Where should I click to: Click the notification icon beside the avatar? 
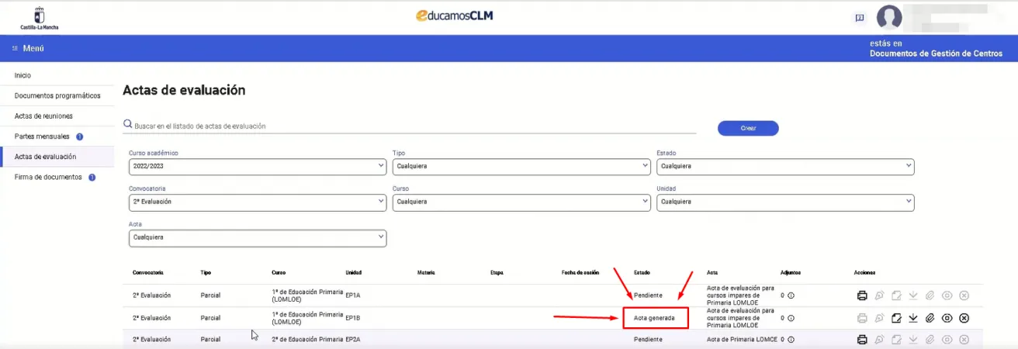[x=859, y=18]
